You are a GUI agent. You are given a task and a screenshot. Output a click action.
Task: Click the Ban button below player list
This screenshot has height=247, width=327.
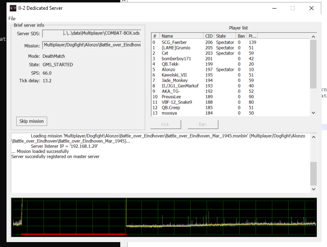(203, 124)
